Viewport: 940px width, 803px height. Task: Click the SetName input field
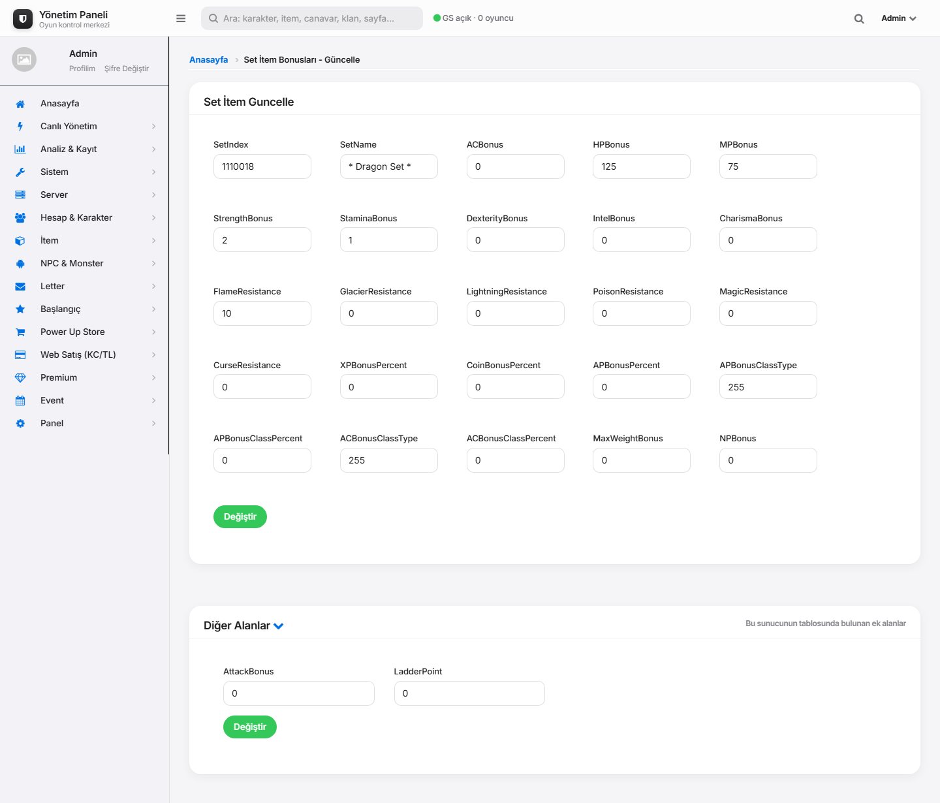click(x=389, y=166)
